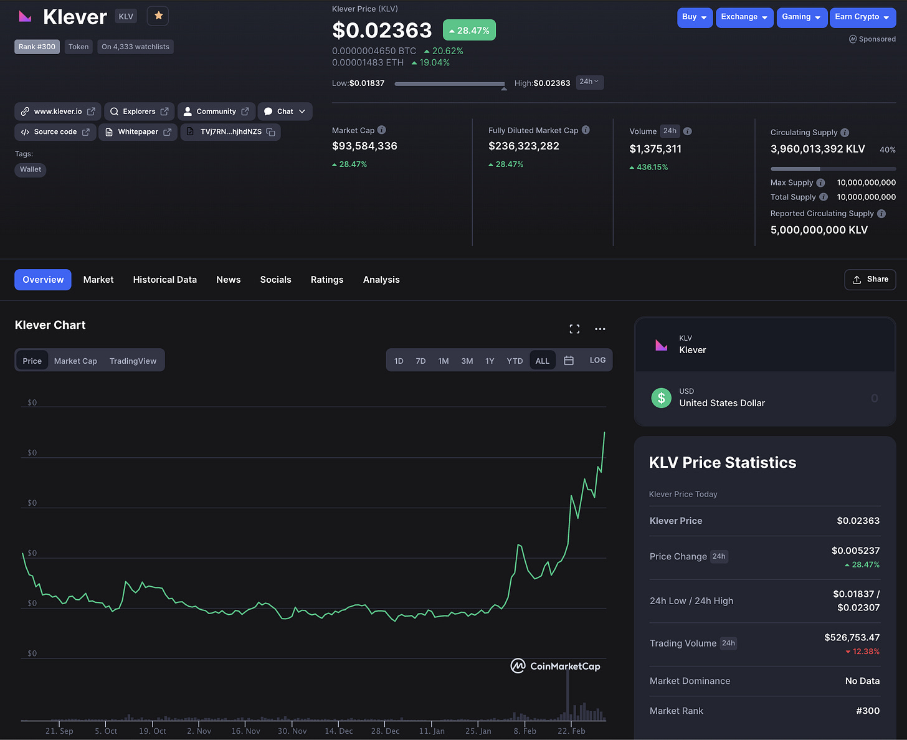Open the Gaming dropdown
Viewport: 907px width, 740px height.
tap(802, 17)
